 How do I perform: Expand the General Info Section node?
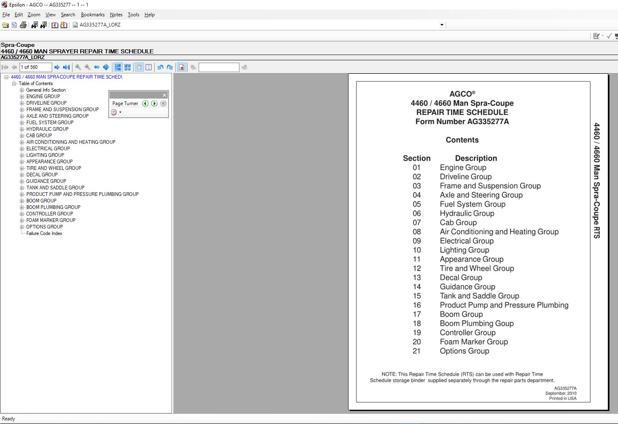point(22,90)
